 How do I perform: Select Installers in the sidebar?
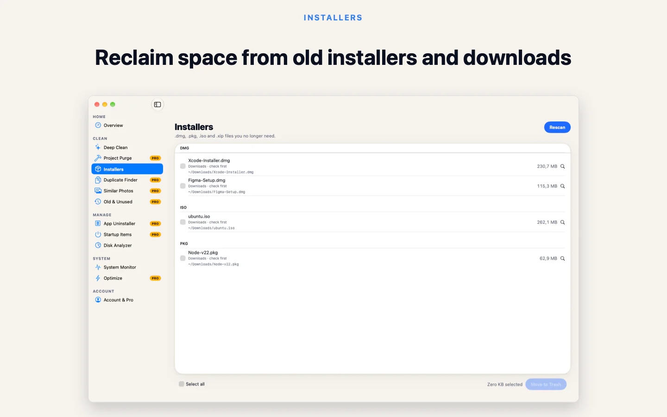127,169
